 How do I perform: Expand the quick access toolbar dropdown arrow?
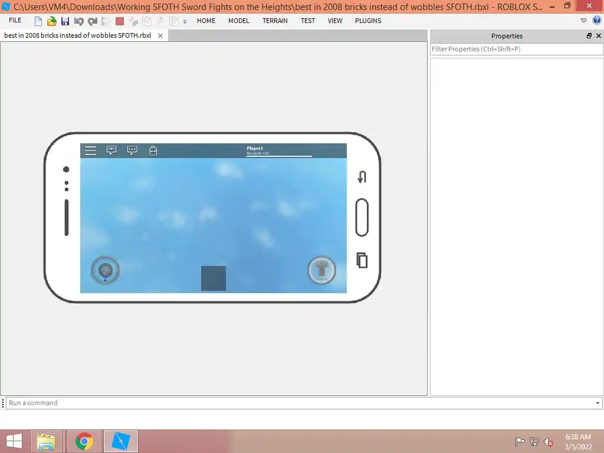click(x=185, y=22)
